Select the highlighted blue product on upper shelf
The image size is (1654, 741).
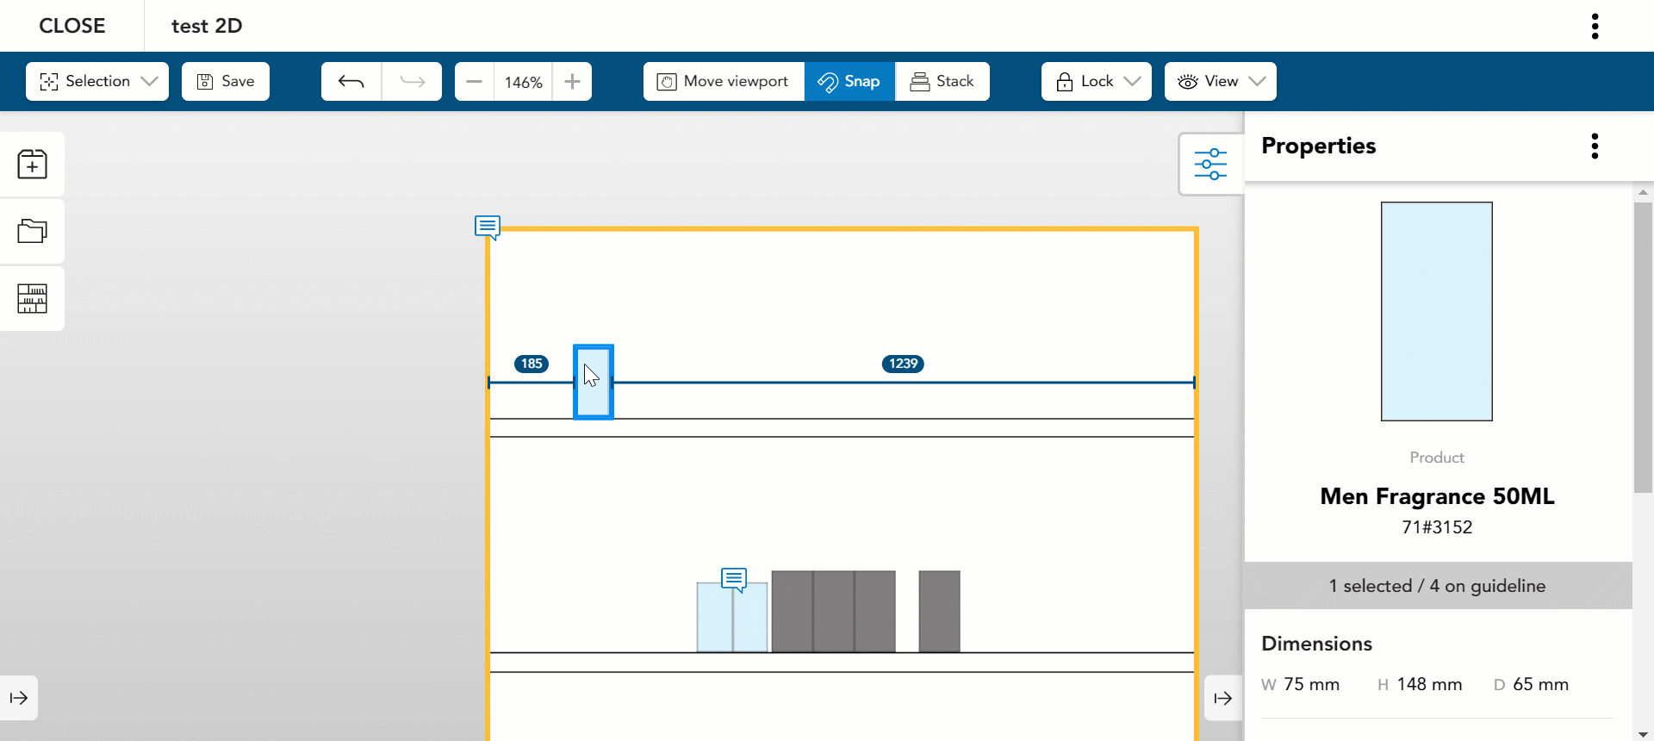point(594,382)
